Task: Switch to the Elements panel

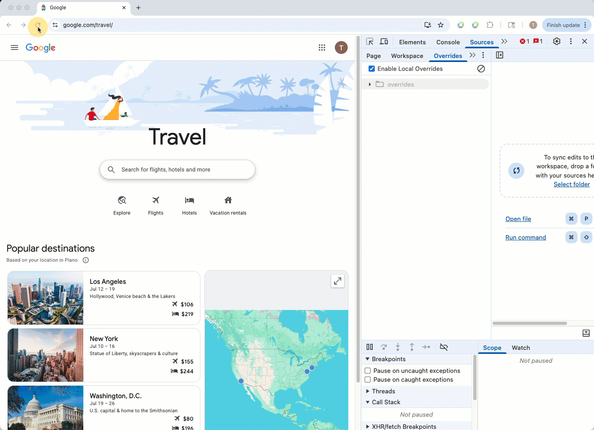Action: tap(412, 42)
